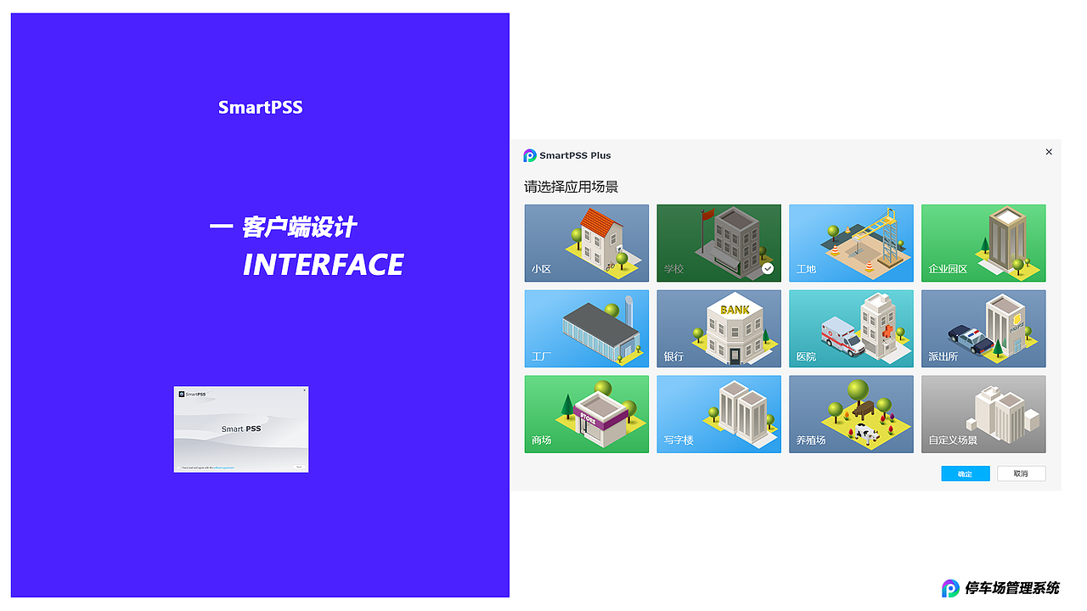This screenshot has width=1087, height=611.
Task: Click the checkmark on the 学校 tile
Action: [x=768, y=268]
